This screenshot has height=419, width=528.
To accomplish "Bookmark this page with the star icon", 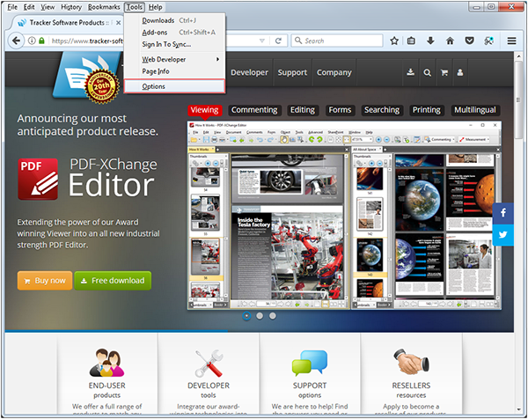I will [394, 40].
